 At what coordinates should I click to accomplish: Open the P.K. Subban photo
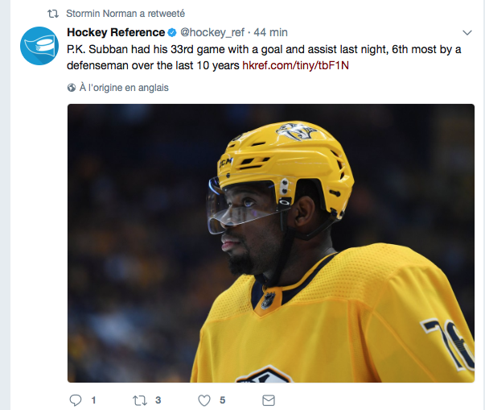[x=270, y=242]
